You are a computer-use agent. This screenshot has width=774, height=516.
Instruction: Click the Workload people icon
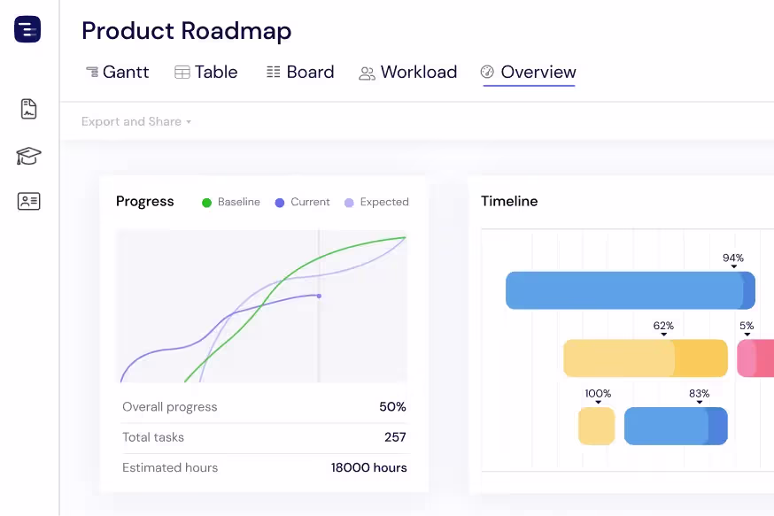(x=367, y=73)
